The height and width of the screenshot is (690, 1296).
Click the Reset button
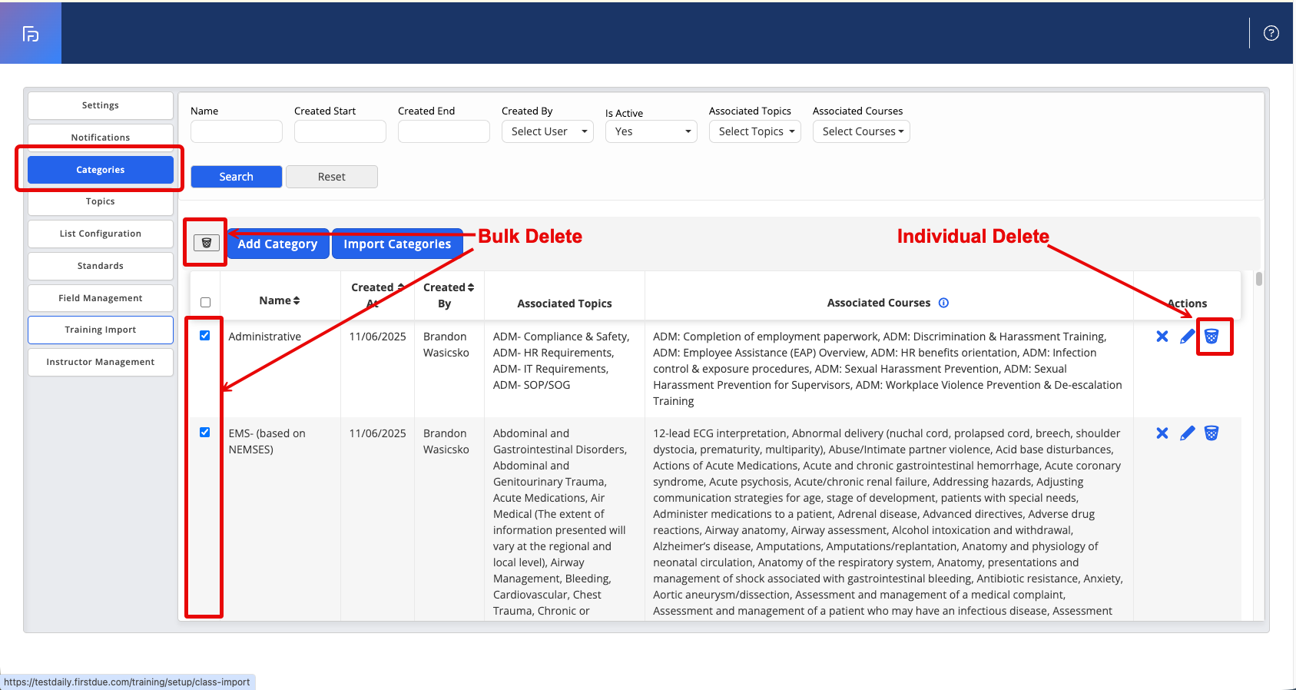332,177
